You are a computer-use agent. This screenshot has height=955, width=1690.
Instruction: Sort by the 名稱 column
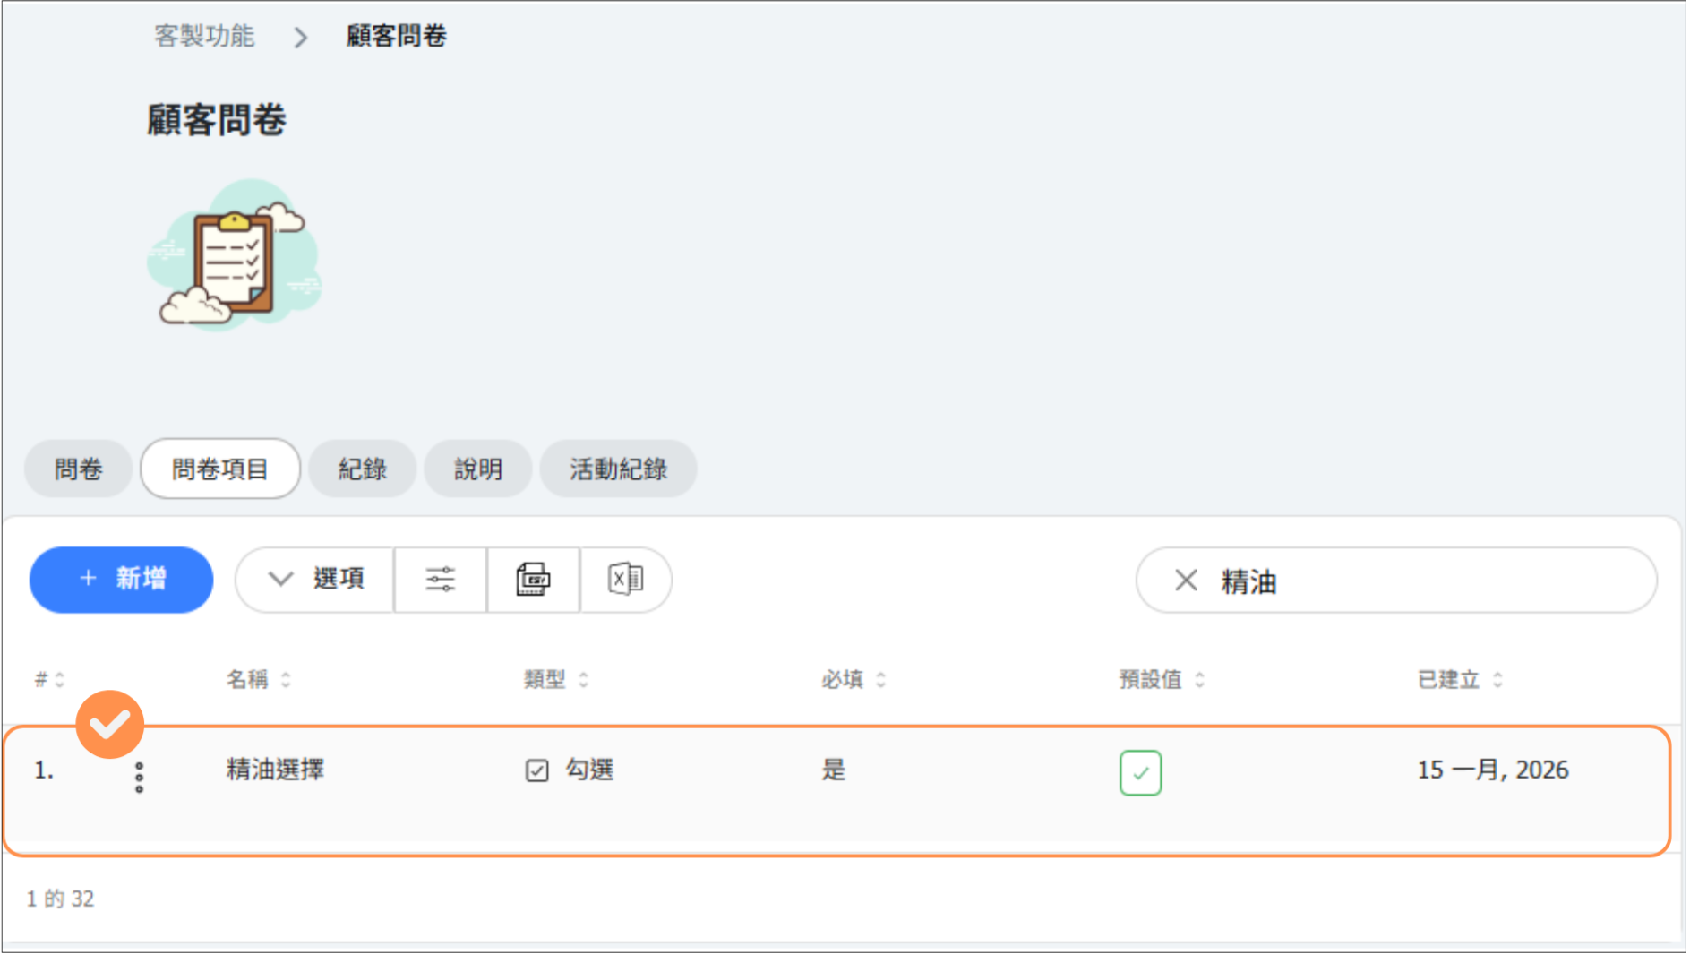tap(258, 680)
